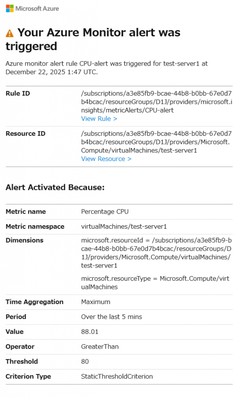Click the orange warning triangle icon

coord(10,34)
